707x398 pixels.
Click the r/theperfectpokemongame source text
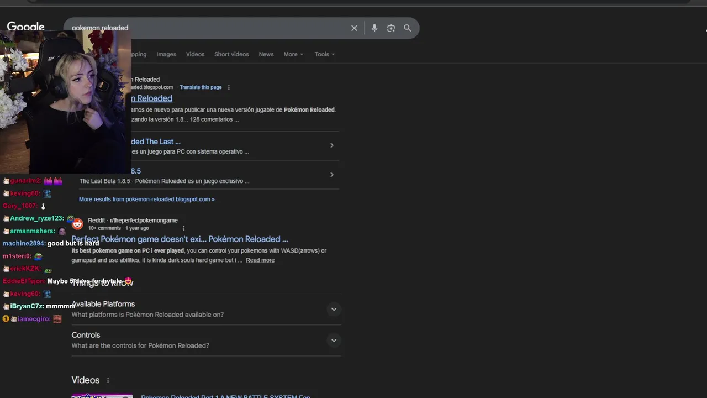point(144,221)
